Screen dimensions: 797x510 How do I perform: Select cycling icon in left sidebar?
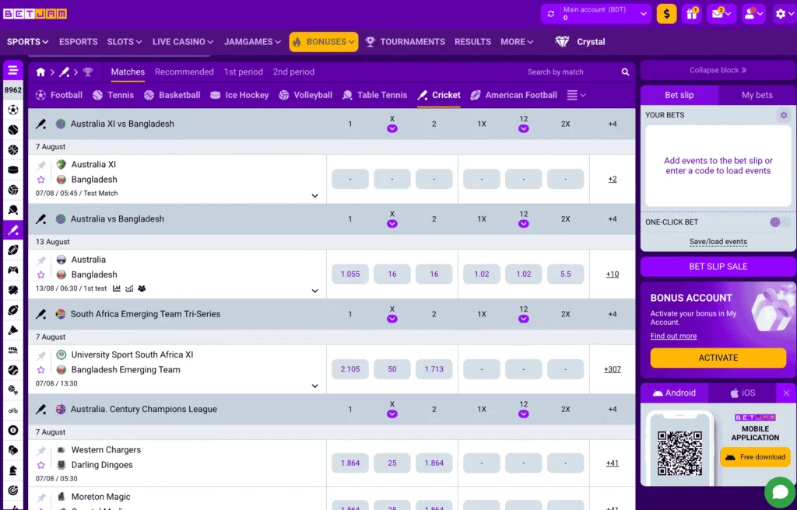click(13, 410)
